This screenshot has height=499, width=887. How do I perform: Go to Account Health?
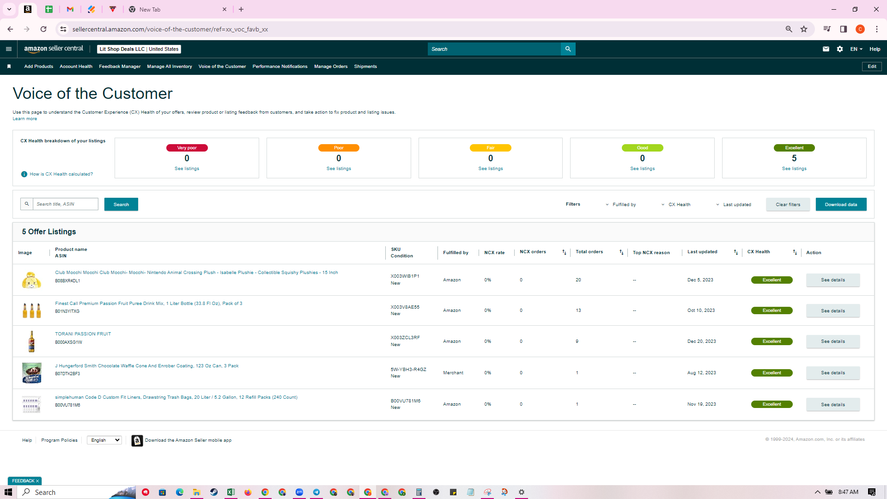(76, 67)
